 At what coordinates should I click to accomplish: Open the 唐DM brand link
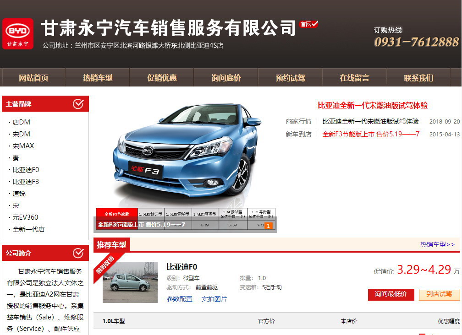[x=21, y=122]
